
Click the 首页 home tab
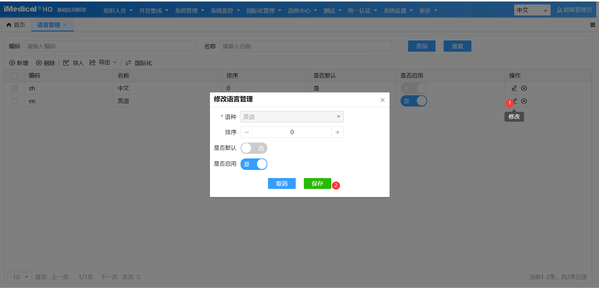pos(16,25)
